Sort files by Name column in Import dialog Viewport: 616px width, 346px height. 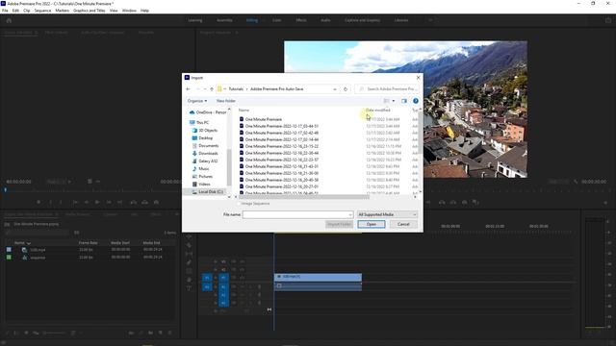pyautogui.click(x=244, y=111)
